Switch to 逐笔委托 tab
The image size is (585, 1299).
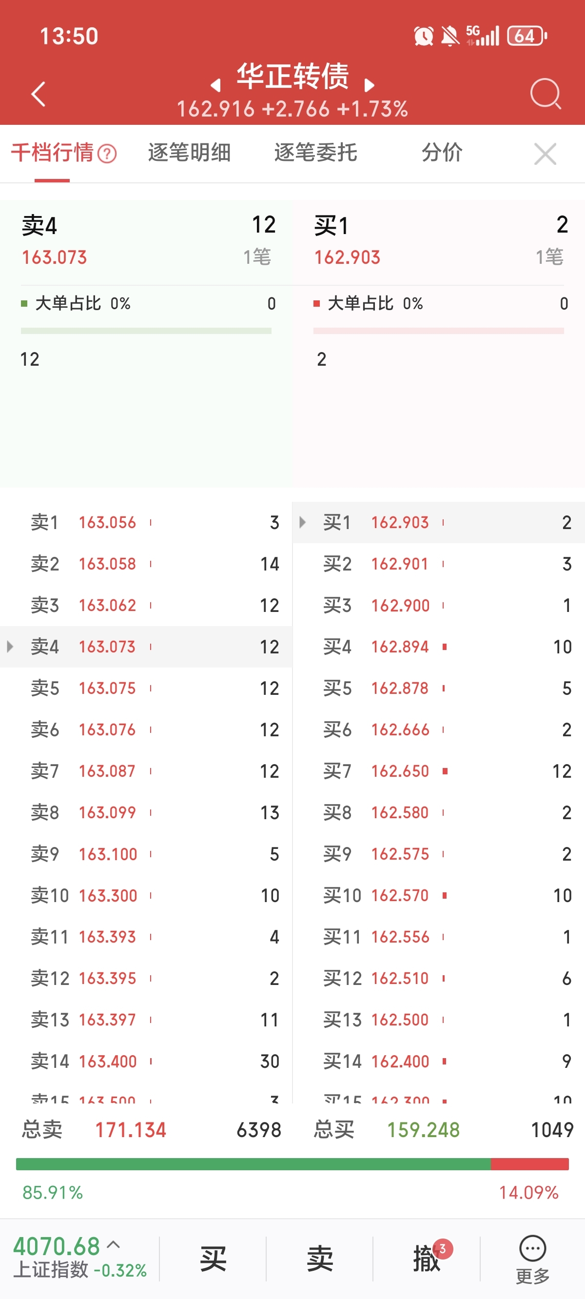pyautogui.click(x=316, y=153)
